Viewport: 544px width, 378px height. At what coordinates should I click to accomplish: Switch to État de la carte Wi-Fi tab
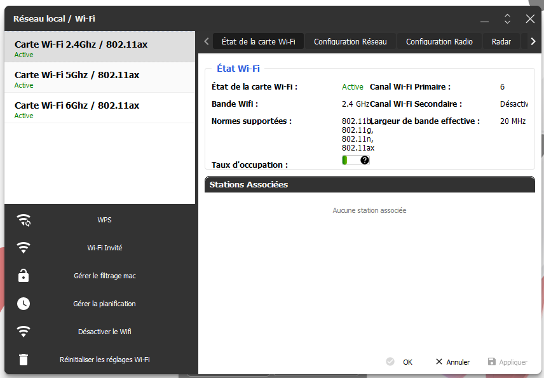[258, 42]
